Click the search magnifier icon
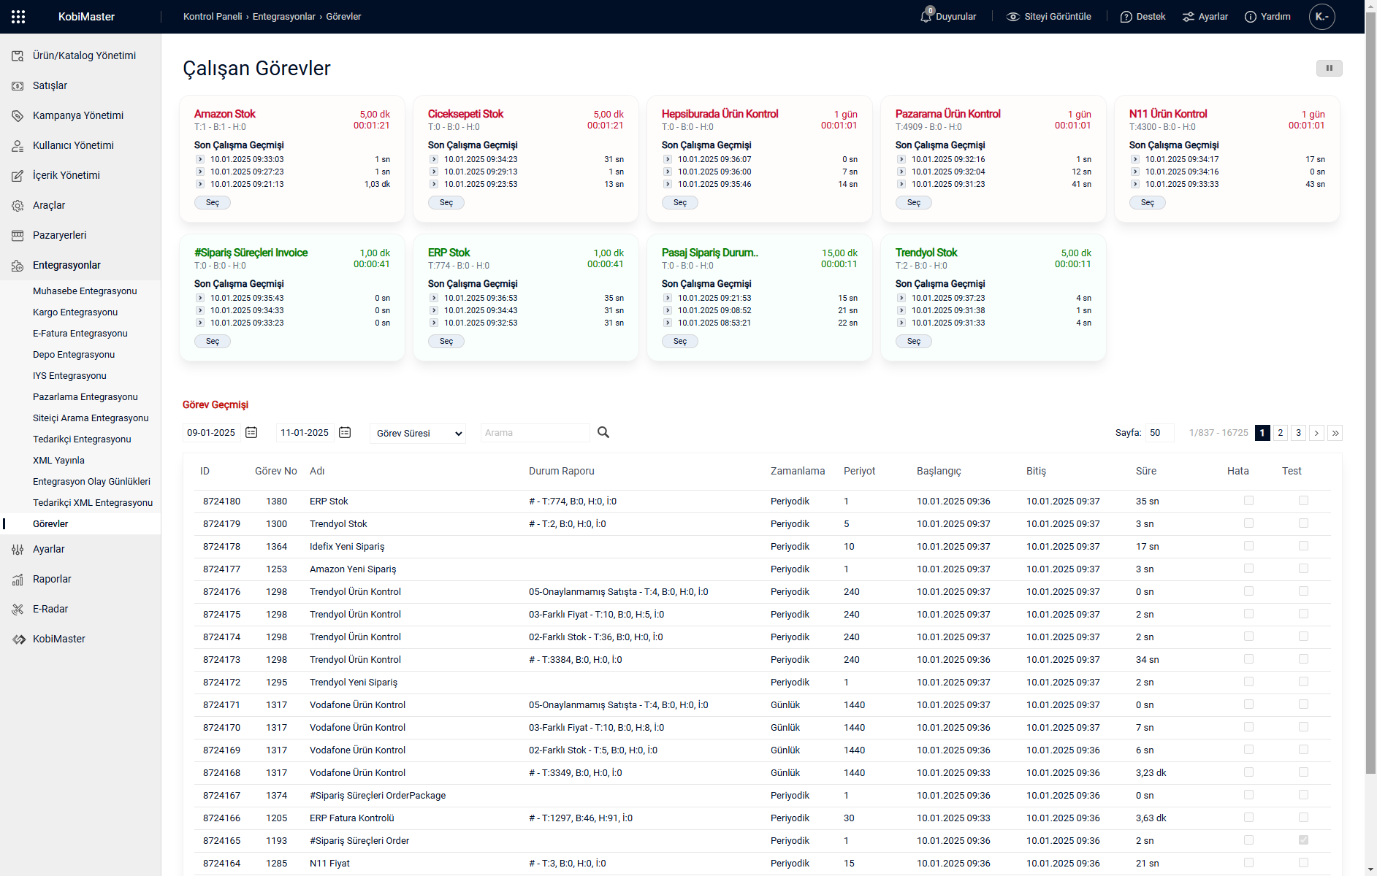The height and width of the screenshot is (876, 1377). pos(603,432)
